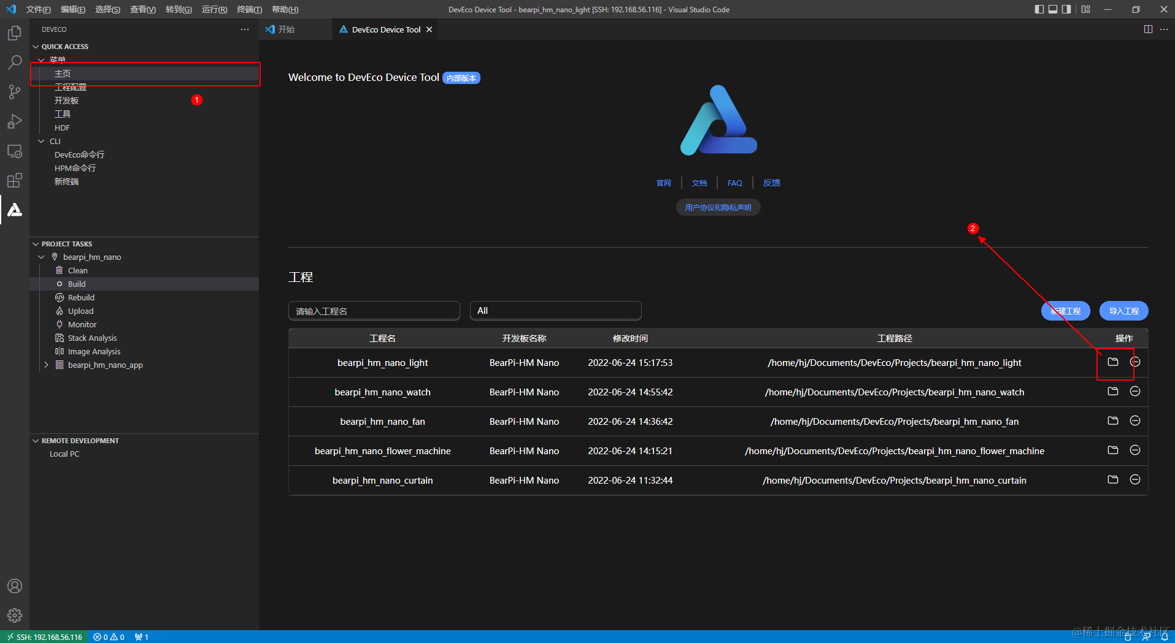Remove the bearpi_hm_nano_light project entry
This screenshot has height=643, width=1175.
[1135, 362]
